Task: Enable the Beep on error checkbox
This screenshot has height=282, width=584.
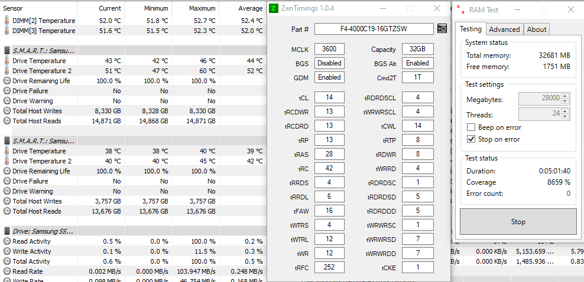Action: pos(471,127)
